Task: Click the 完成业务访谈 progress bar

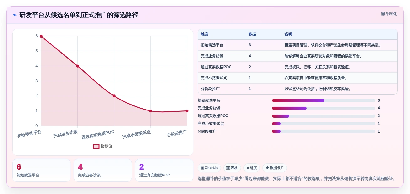Action: pyautogui.click(x=324, y=108)
